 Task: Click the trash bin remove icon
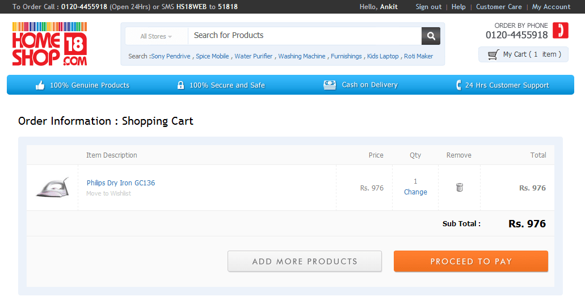point(459,187)
